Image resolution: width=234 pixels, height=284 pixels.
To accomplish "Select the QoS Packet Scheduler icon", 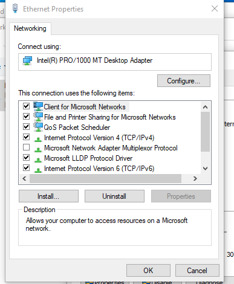I will [x=38, y=127].
